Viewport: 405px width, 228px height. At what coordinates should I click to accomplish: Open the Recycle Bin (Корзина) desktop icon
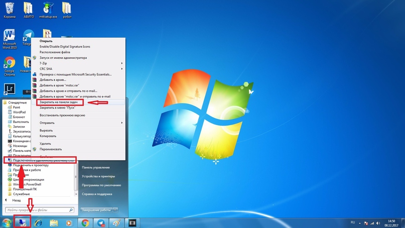tap(10, 11)
